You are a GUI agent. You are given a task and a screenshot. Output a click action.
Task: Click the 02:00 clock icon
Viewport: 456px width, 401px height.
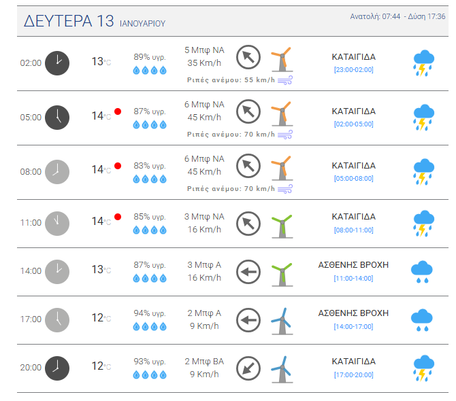coord(57,63)
